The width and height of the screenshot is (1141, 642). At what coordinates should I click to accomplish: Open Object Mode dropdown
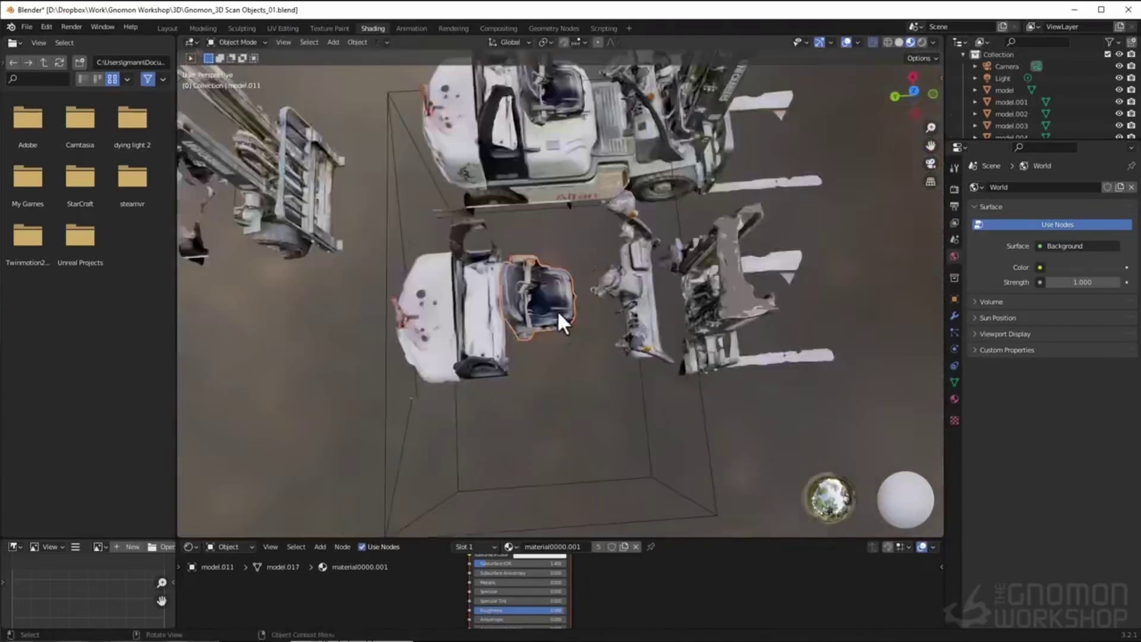[237, 42]
